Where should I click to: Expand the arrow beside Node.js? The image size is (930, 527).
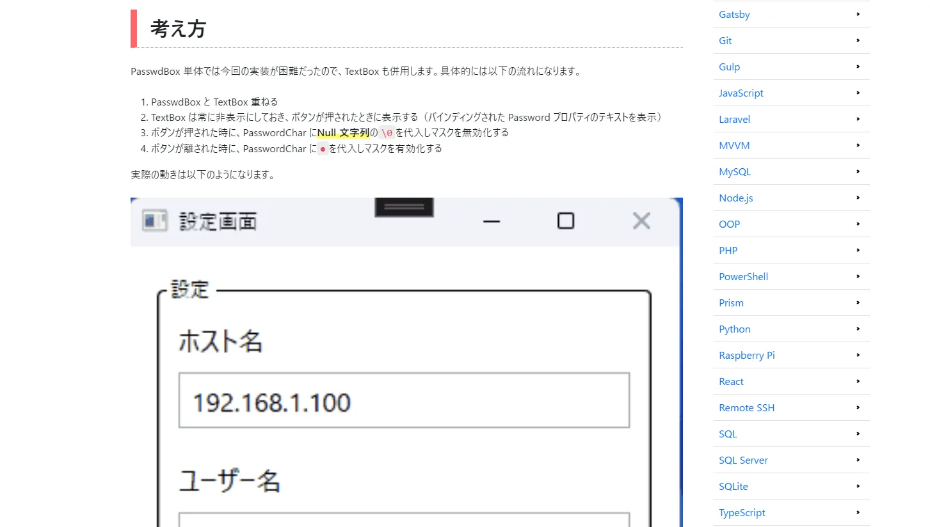tap(858, 198)
